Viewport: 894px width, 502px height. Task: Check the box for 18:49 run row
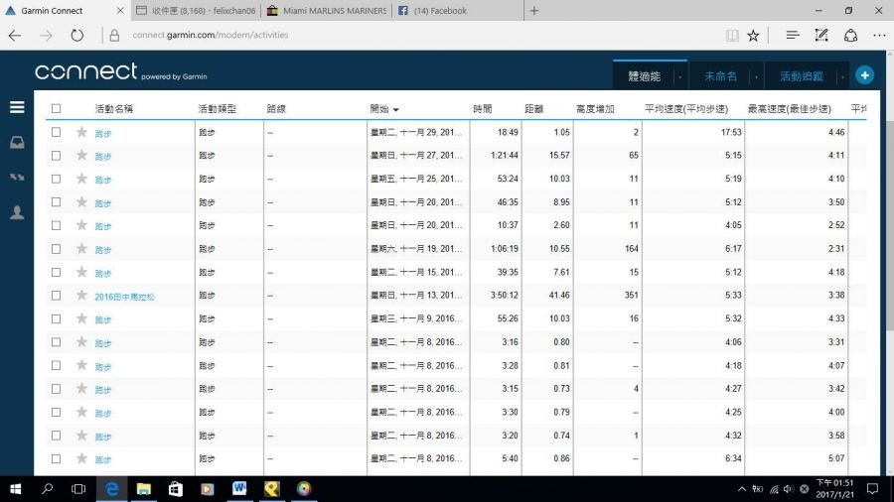tap(56, 132)
